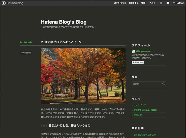The width and height of the screenshot is (186, 138).
Task: Open the はてなブログへようこそ post title
Action: pos(61,42)
